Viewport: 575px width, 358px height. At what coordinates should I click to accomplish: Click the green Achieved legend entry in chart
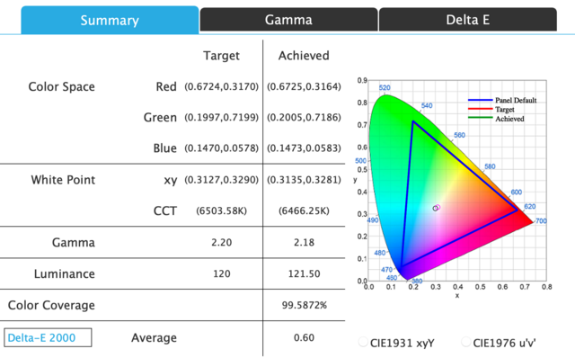(x=496, y=119)
